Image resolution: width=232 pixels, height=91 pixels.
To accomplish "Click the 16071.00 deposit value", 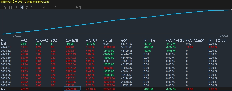I will [109, 78].
